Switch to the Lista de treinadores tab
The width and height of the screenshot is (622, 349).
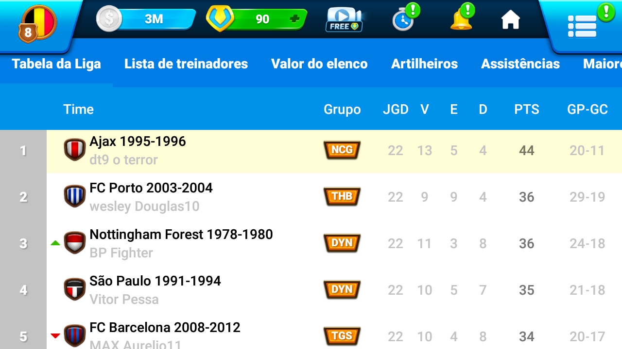click(186, 64)
